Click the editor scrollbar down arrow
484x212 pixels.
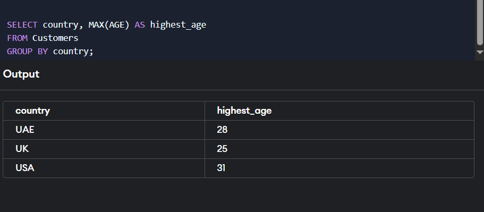point(480,52)
